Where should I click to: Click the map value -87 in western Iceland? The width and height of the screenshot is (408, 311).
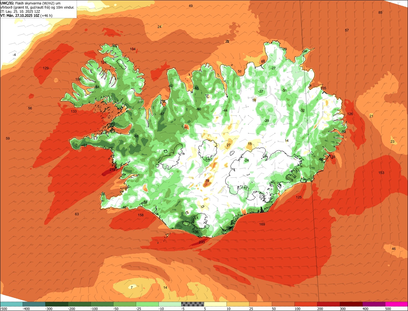click(x=162, y=114)
